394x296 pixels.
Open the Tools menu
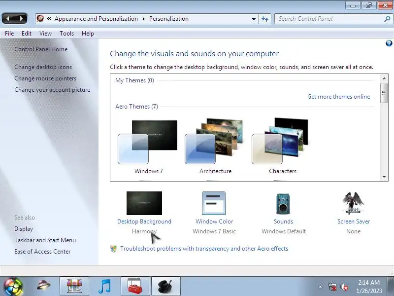(66, 34)
